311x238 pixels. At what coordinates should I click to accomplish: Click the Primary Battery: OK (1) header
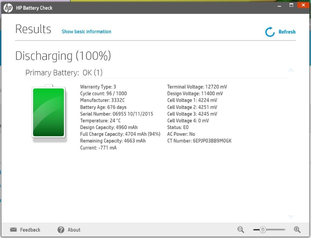coord(64,73)
